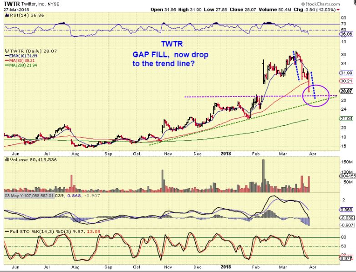Click the candlestick icon before TWTR (Daily)
The image size is (356, 272).
pos(6,51)
